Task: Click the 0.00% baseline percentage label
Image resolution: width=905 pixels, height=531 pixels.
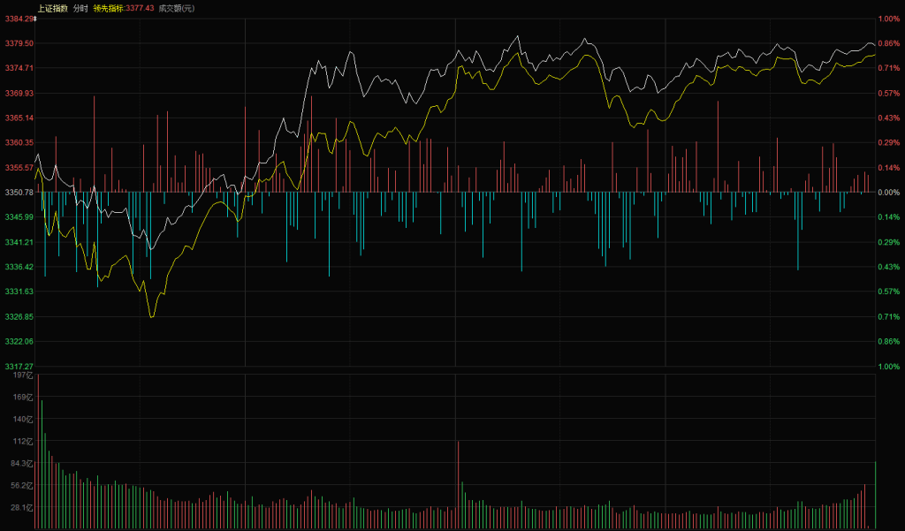Action: (x=888, y=193)
